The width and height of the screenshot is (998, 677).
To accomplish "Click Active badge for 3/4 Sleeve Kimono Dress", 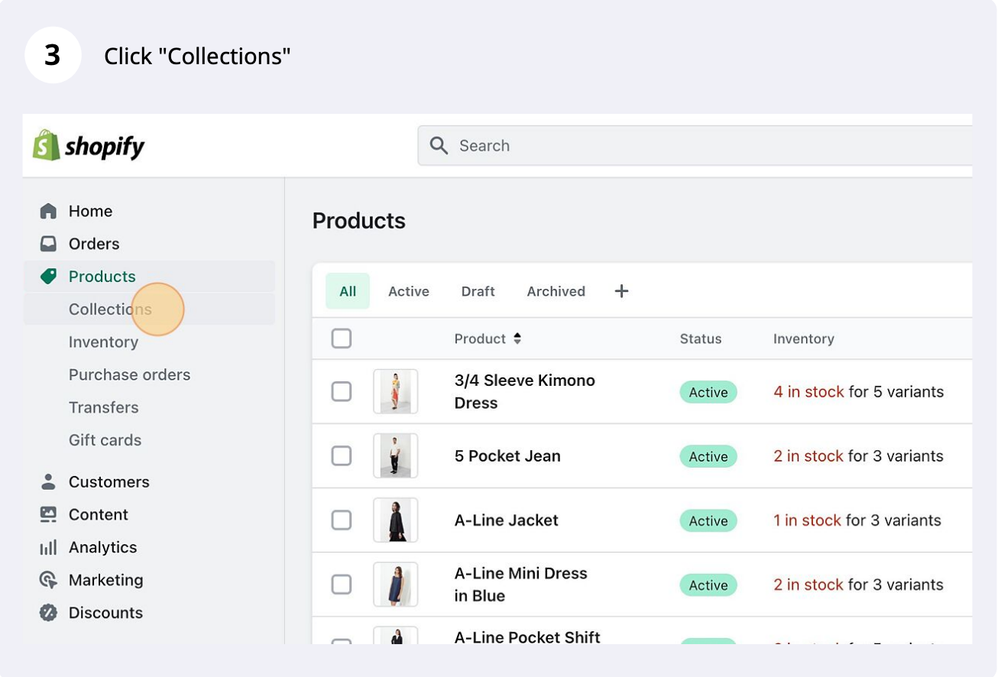I will [x=708, y=392].
